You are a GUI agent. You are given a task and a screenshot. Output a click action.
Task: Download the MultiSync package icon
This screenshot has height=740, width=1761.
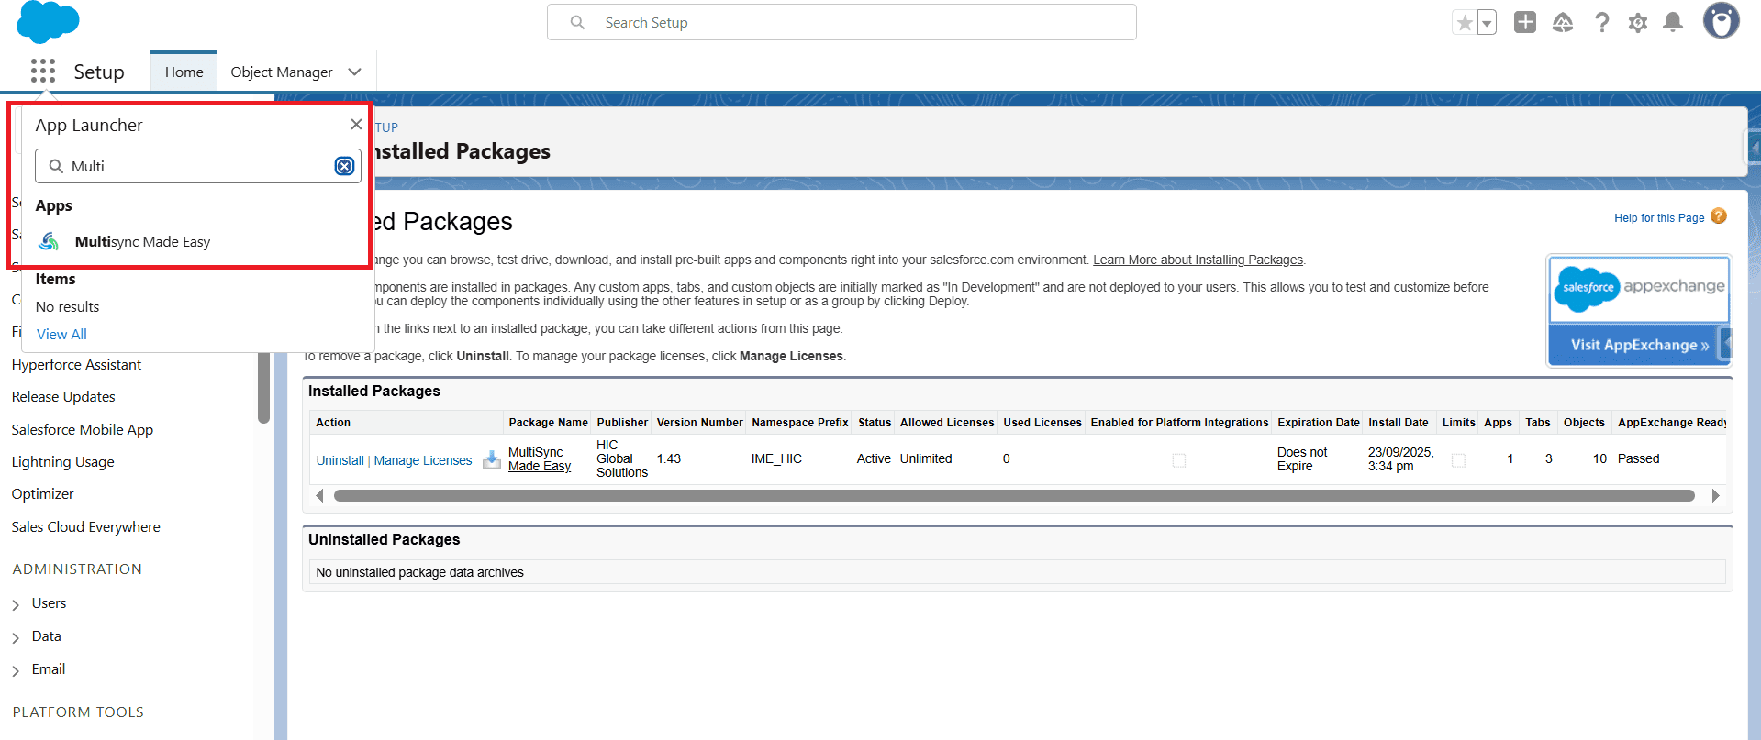(492, 459)
